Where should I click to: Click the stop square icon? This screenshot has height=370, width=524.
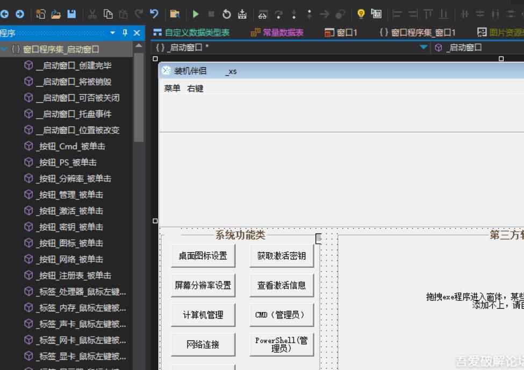click(211, 14)
